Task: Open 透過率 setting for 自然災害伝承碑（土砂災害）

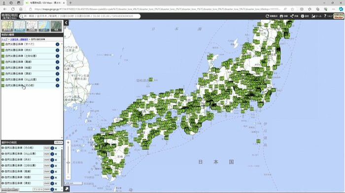Action: 47,166
